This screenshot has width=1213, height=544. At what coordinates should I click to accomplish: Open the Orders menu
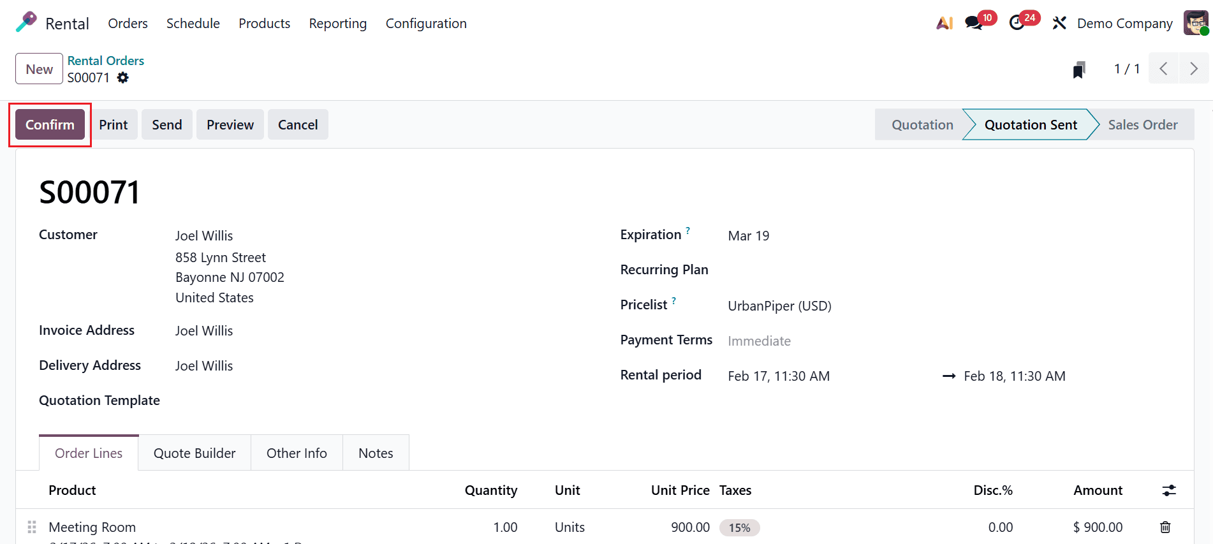[x=128, y=23]
